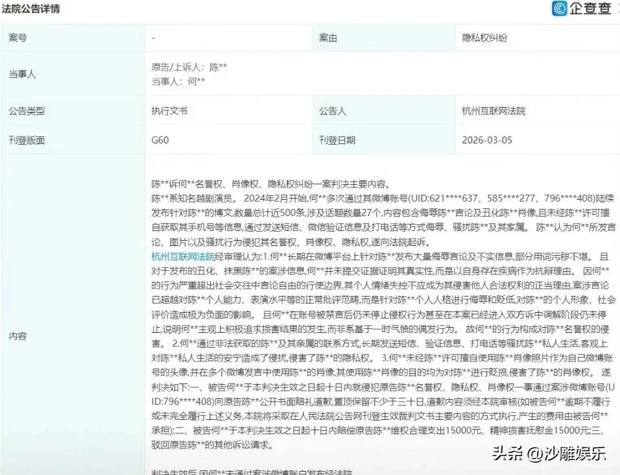Open the 杭州互联网法院 link in content

point(183,256)
